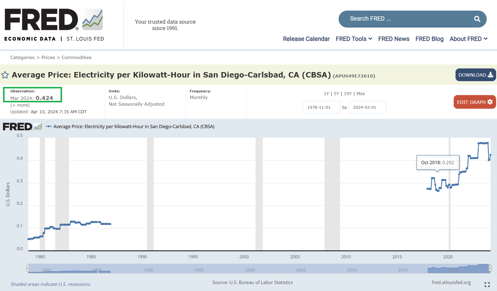Click the blue series line legend marker
This screenshot has width=497, height=291.
click(x=49, y=127)
